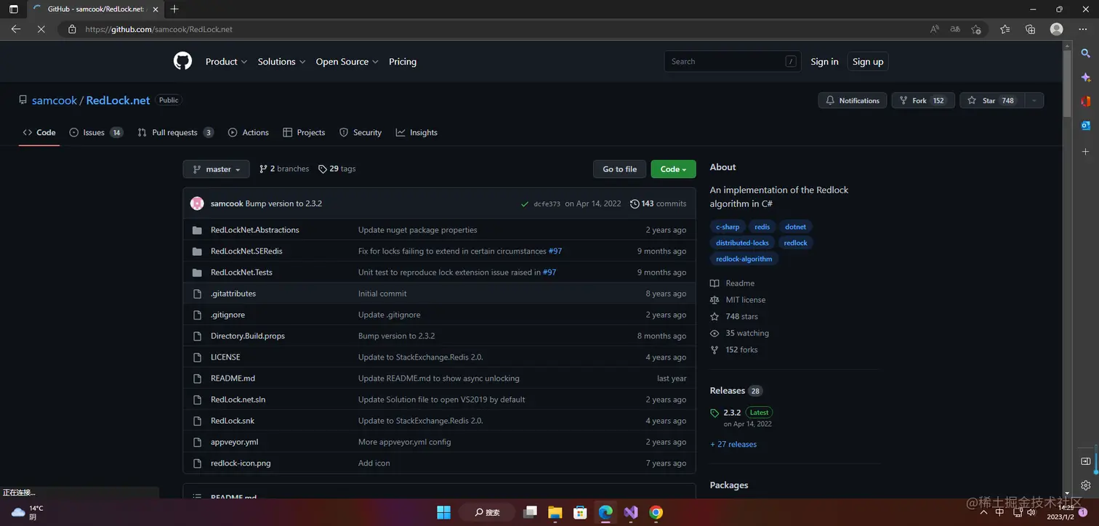Click the c-sharp topic tag

tap(728, 227)
